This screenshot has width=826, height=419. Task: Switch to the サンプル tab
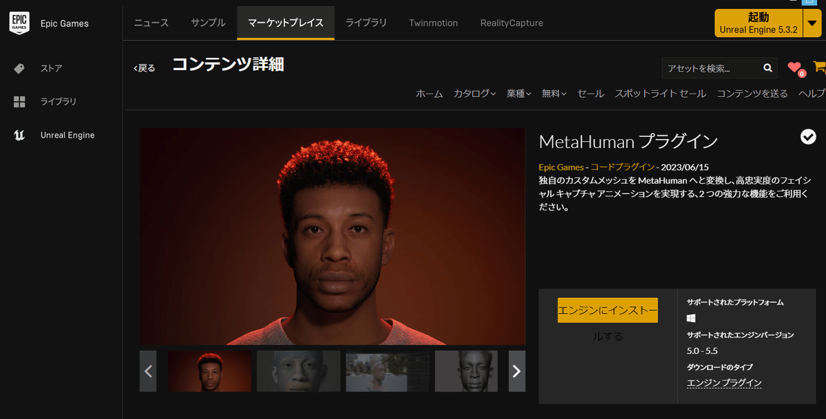[208, 23]
